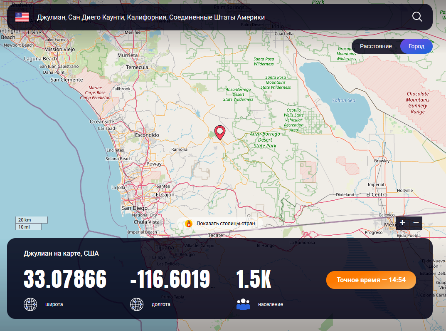This screenshot has height=331, width=446.
Task: Click Ocotillo Wells State Vehicular Recreation Area
Action: pos(293,120)
